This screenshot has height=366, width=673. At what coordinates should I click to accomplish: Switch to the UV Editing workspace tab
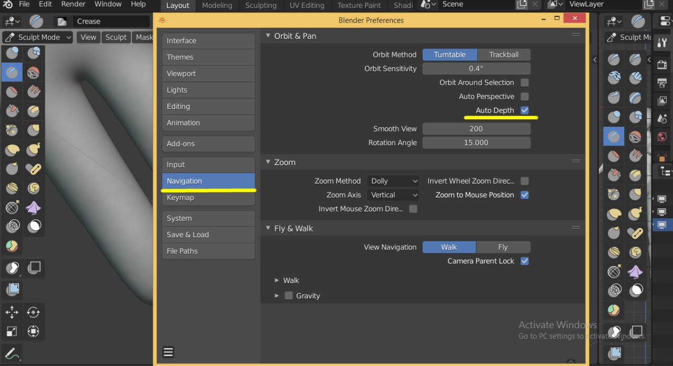pos(307,5)
